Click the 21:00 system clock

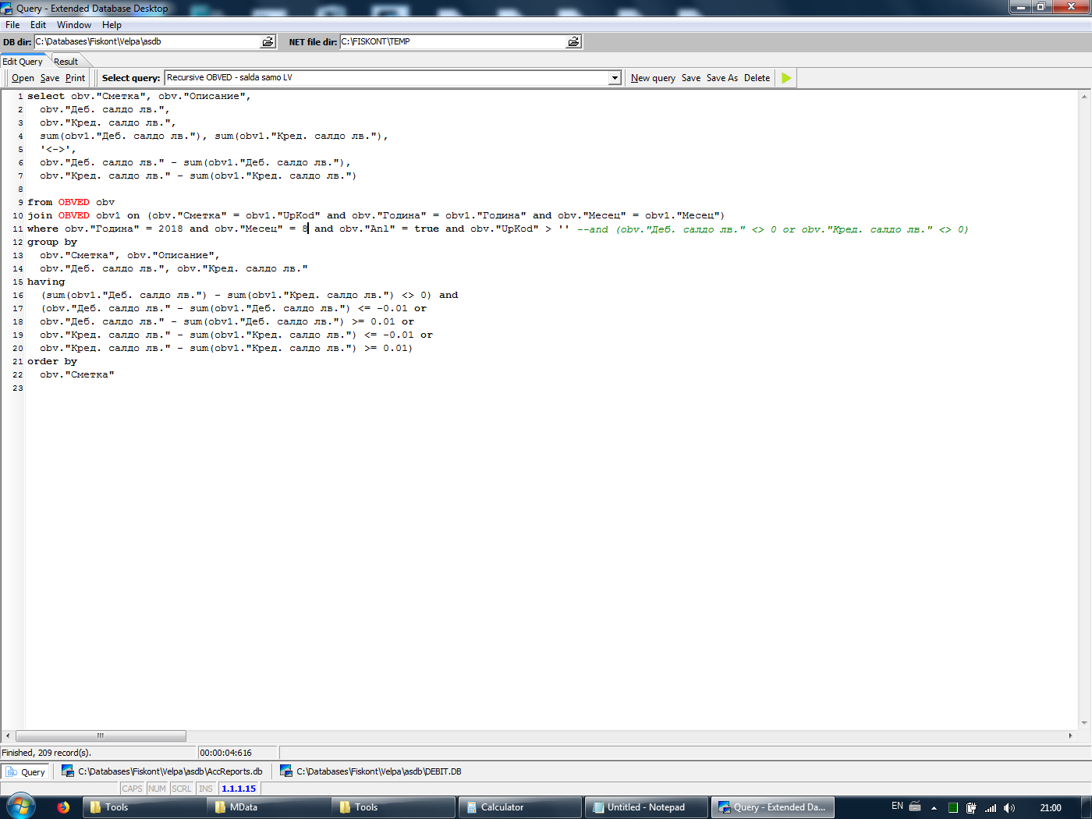pos(1051,808)
